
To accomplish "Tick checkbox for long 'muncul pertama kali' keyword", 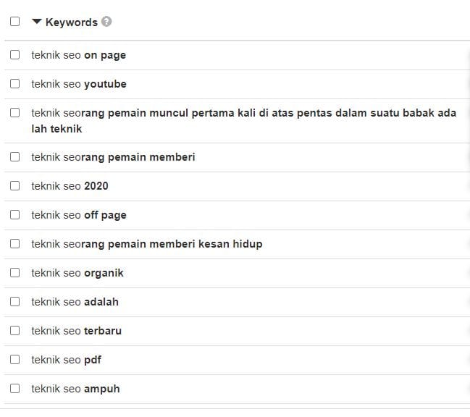I will point(15,113).
